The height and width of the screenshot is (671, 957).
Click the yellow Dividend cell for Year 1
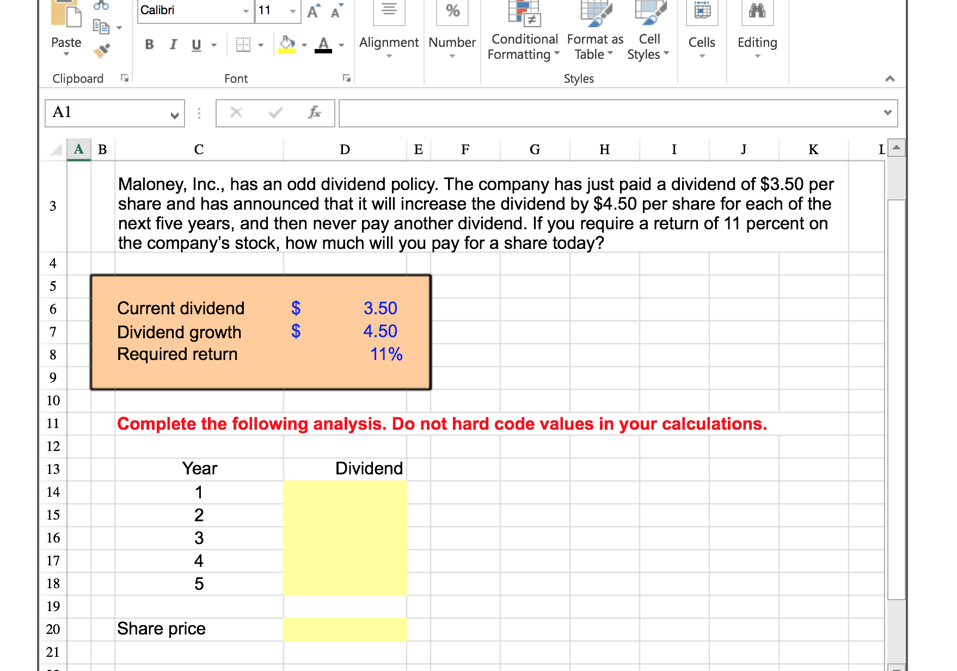345,492
